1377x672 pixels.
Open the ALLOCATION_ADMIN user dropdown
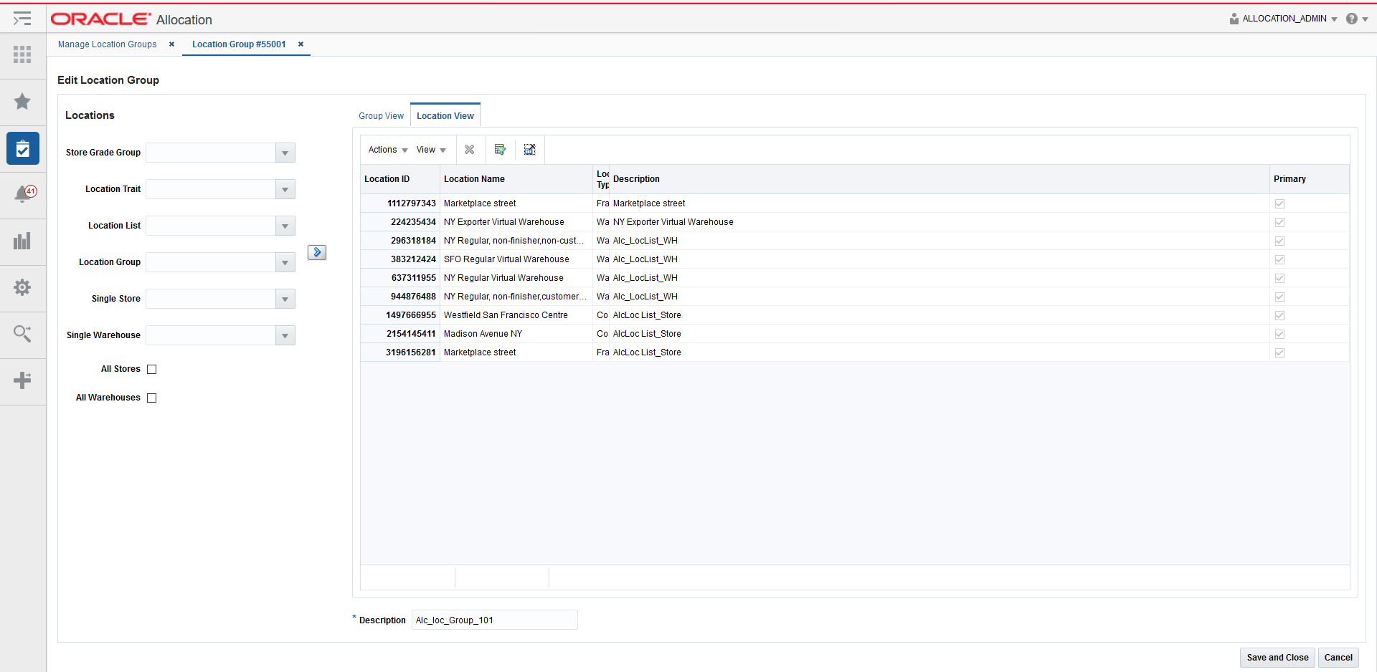tap(1290, 19)
